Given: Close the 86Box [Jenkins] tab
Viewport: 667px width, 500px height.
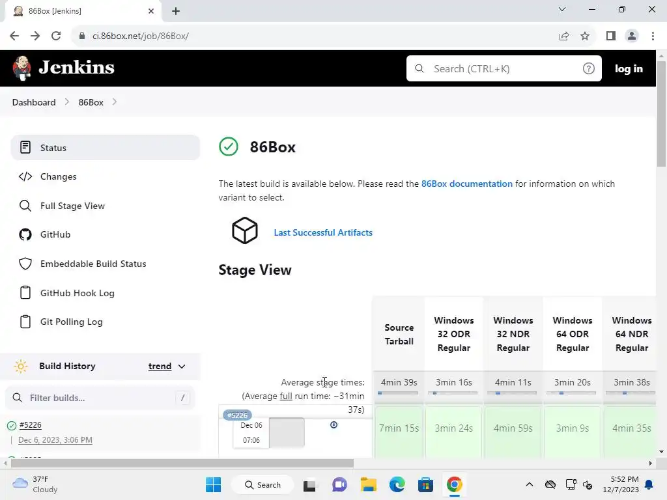Looking at the screenshot, I should (x=151, y=11).
